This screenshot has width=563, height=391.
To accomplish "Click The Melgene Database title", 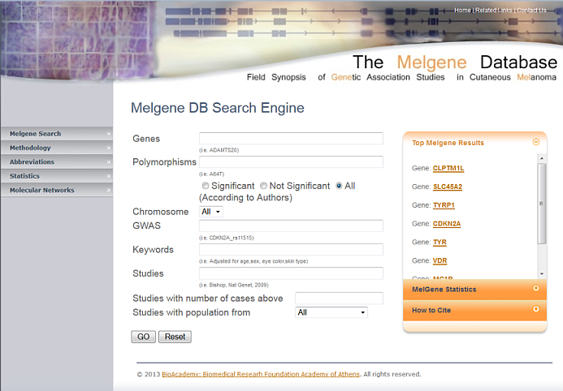I will point(455,62).
